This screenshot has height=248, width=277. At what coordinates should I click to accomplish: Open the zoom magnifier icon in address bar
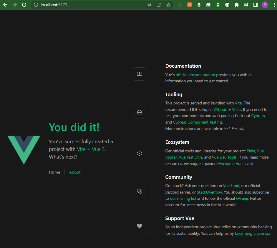click(x=150, y=5)
